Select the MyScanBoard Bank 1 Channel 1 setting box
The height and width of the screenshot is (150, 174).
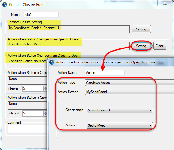[69, 29]
